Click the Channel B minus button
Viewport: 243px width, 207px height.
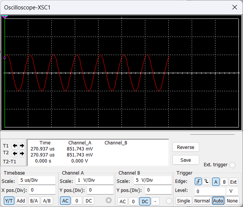[155, 201]
